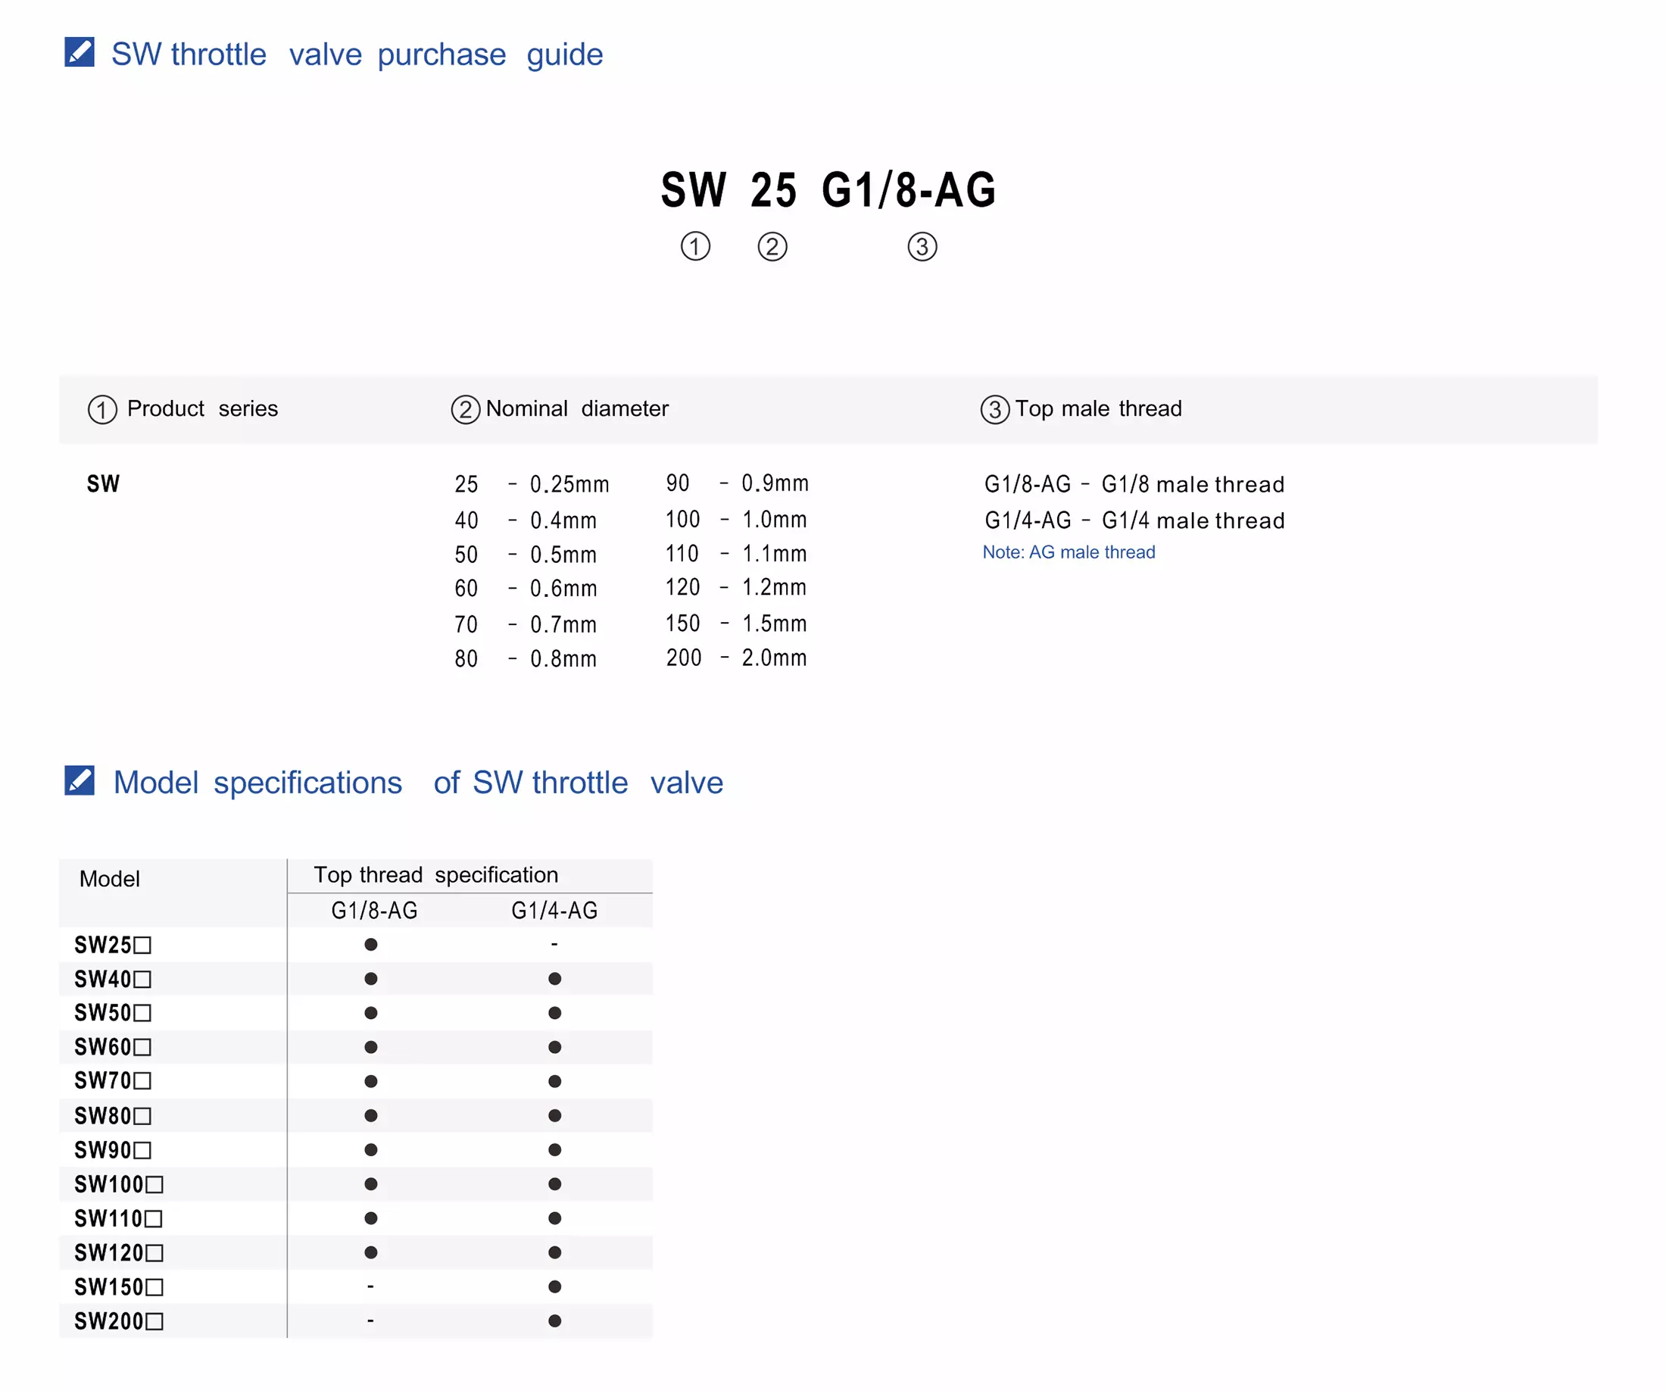Click the square box after SW200
Viewport: 1666px width, 1391px height.
(154, 1322)
